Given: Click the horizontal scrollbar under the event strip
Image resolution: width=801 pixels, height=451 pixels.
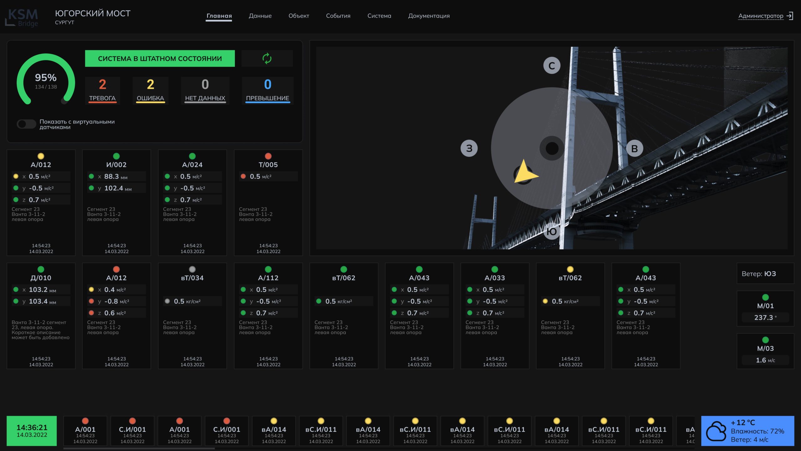Looking at the screenshot, I should (139, 448).
